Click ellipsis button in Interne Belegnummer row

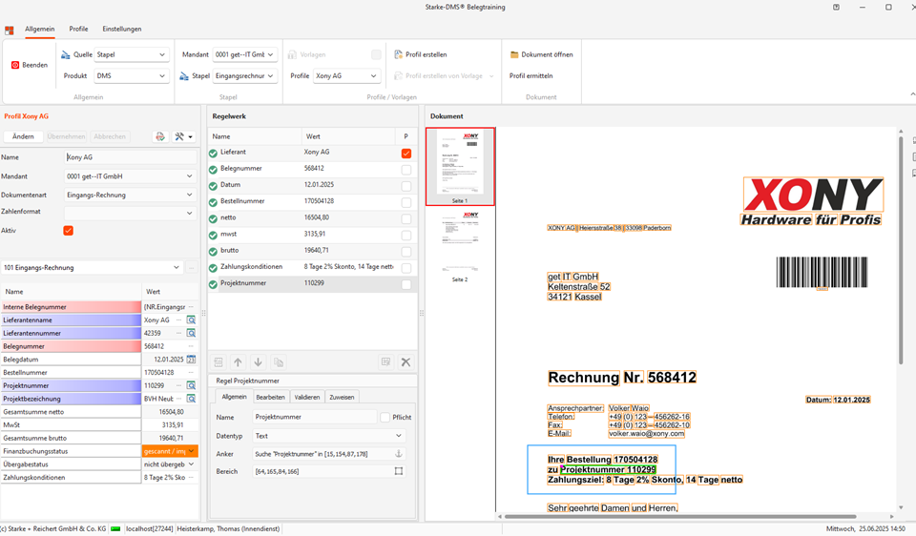[x=191, y=306]
